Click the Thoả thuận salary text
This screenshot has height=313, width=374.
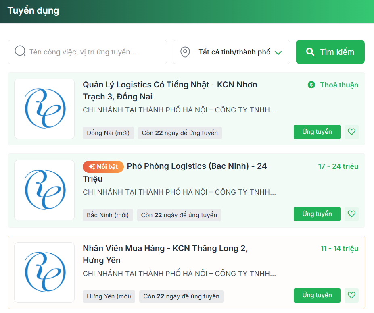pos(339,85)
